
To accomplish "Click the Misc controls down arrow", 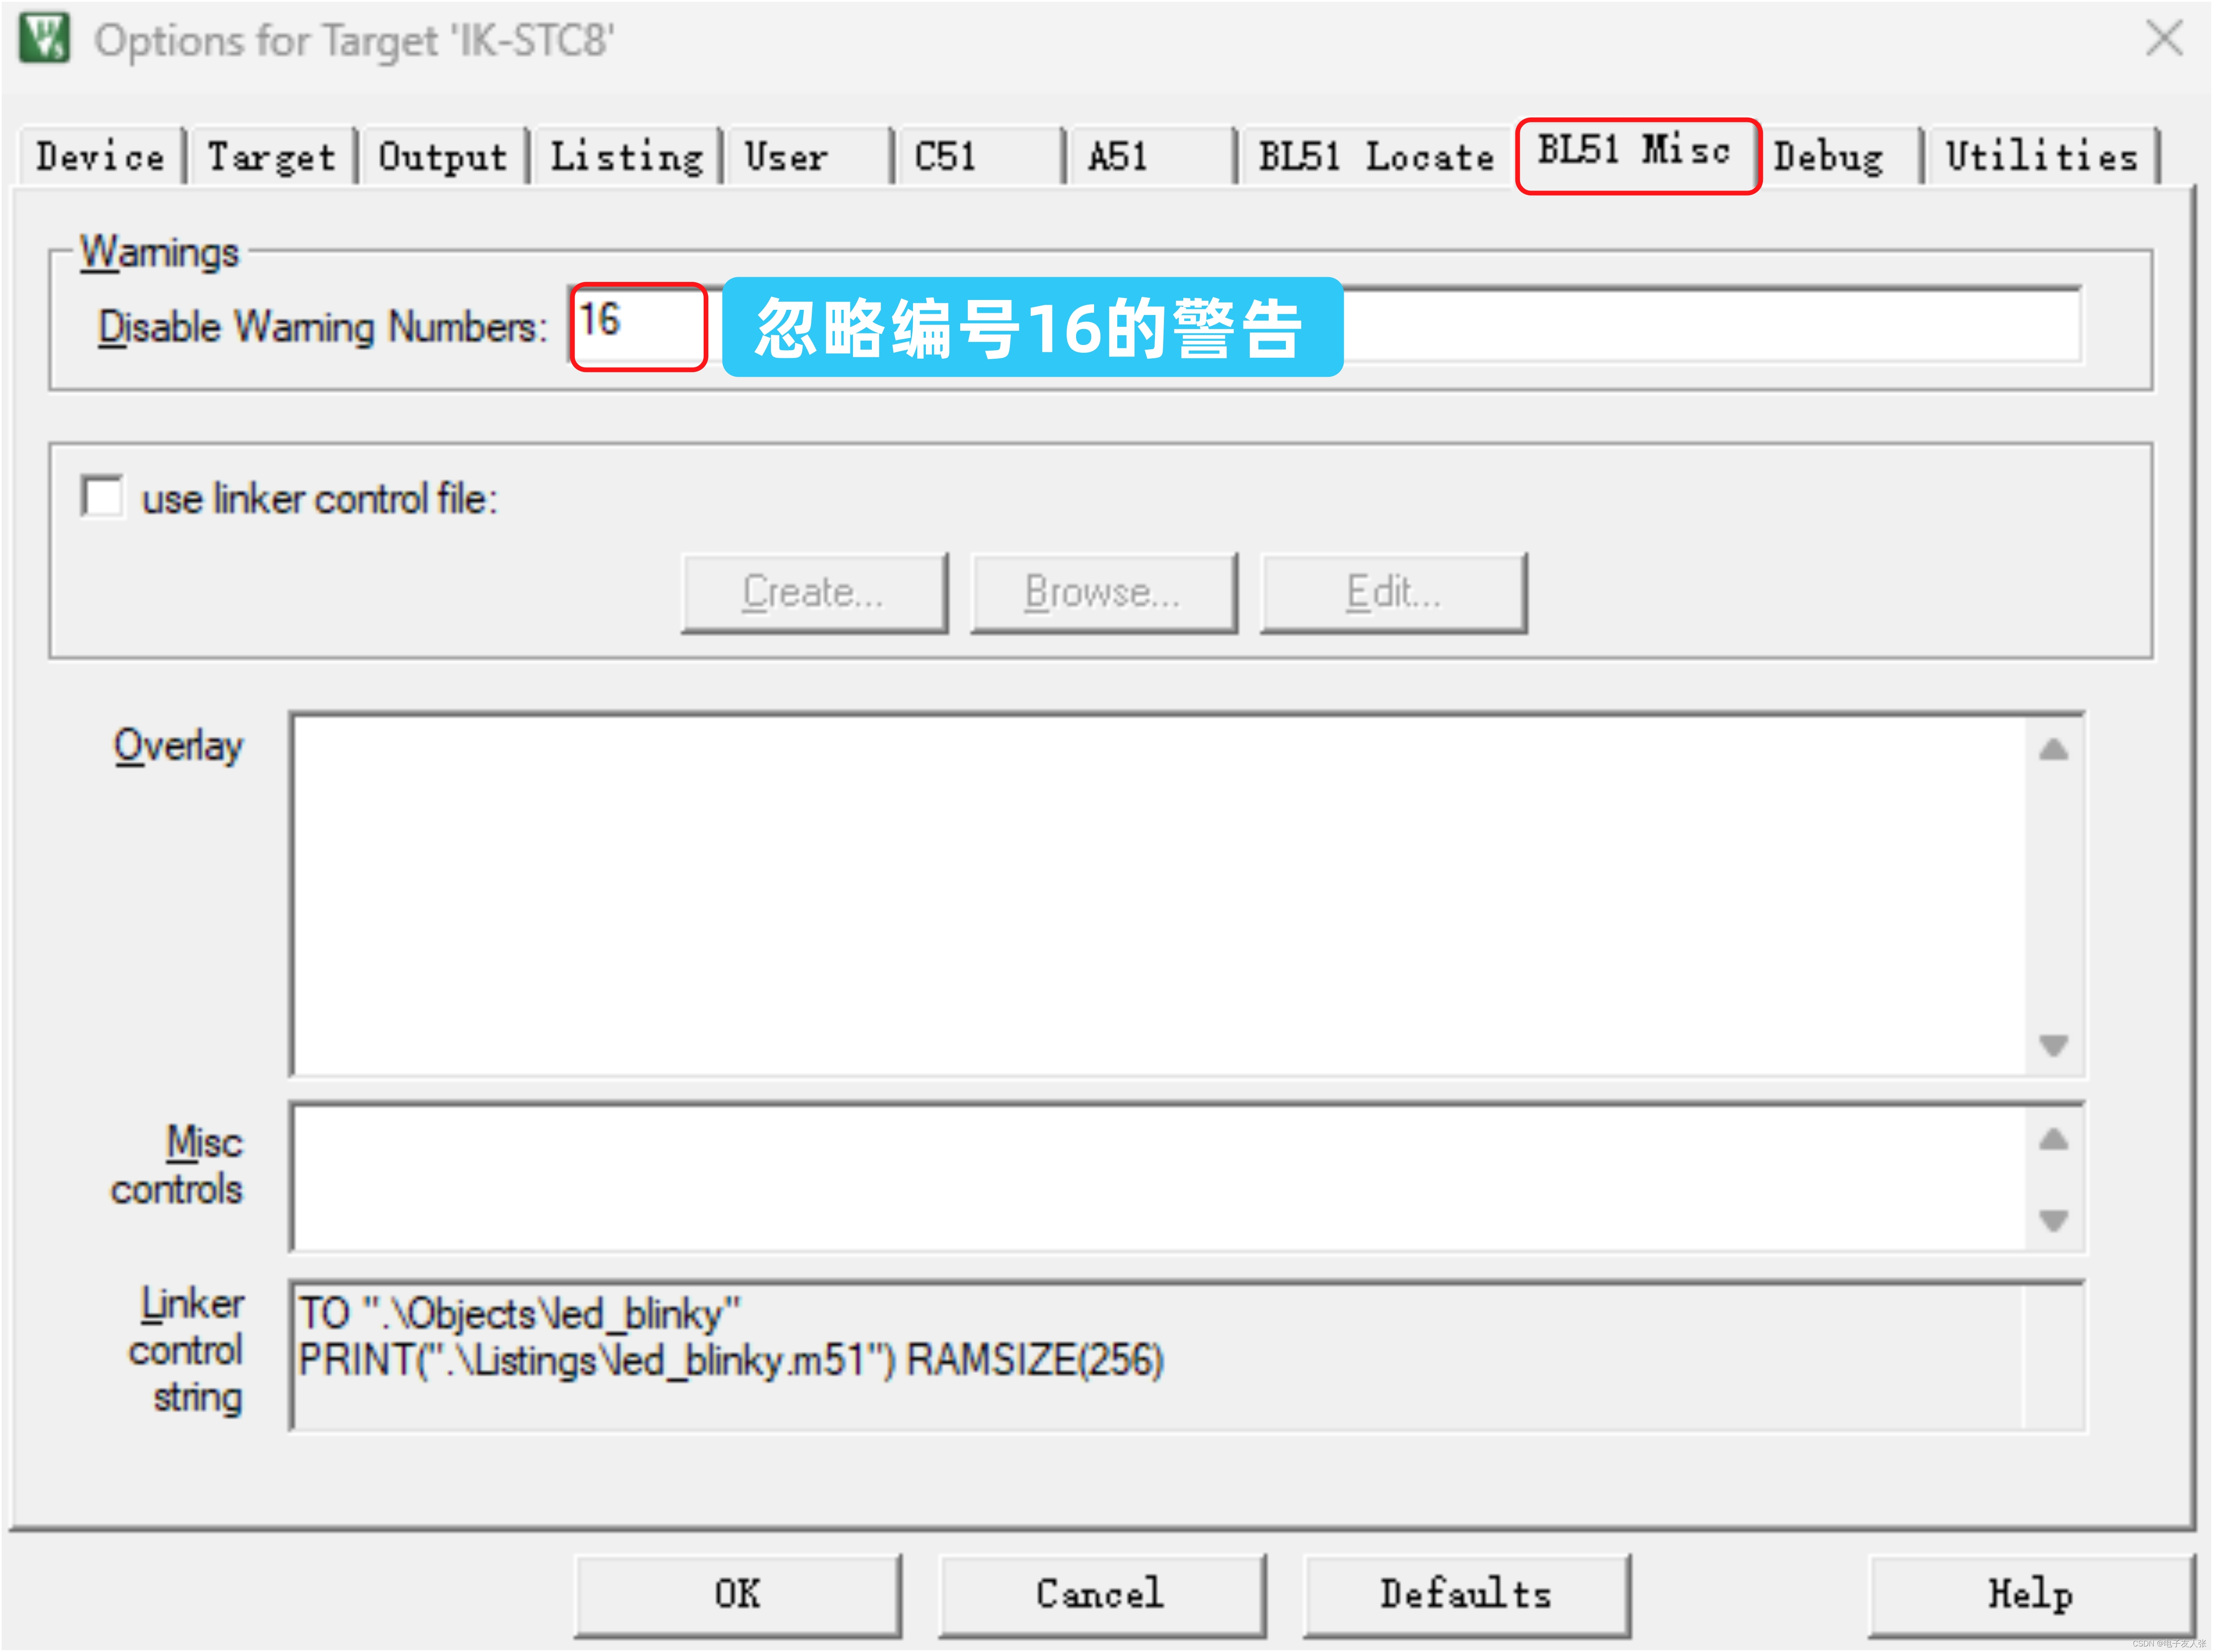I will [2054, 1220].
